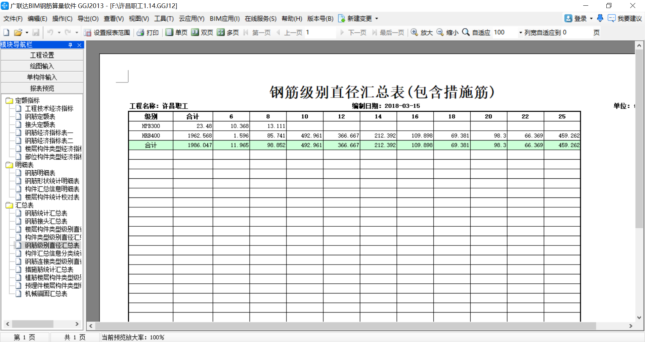Go to 第一页 first page
Image resolution: width=645 pixels, height=342 pixels.
(257, 33)
